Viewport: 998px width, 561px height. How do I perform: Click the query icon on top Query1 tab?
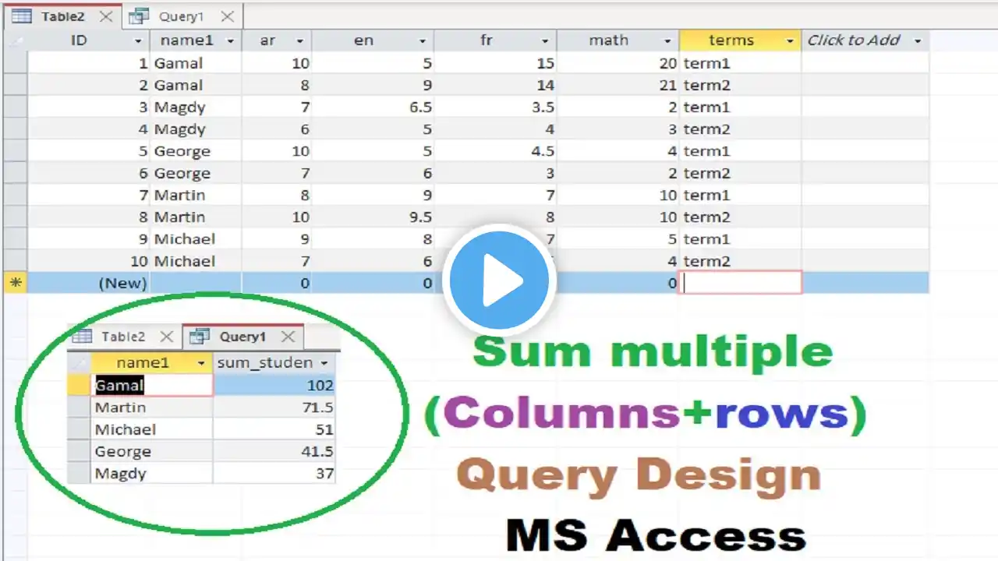(x=139, y=16)
